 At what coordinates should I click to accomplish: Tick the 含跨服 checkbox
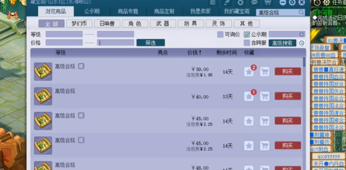click(x=247, y=43)
